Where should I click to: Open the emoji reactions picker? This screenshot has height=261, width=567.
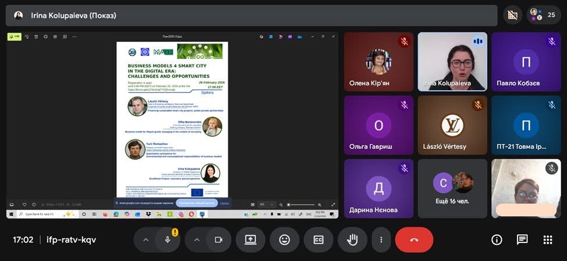284,239
